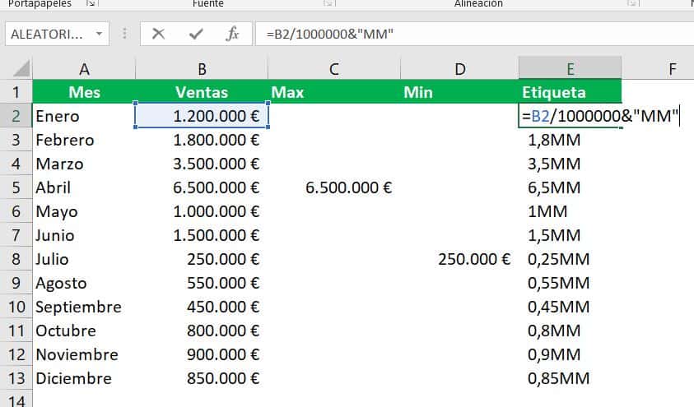Select the Febrero cell

(x=84, y=140)
